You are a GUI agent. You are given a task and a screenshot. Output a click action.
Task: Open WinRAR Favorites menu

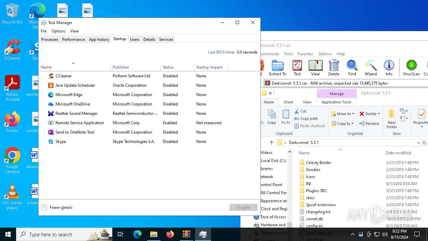click(305, 54)
